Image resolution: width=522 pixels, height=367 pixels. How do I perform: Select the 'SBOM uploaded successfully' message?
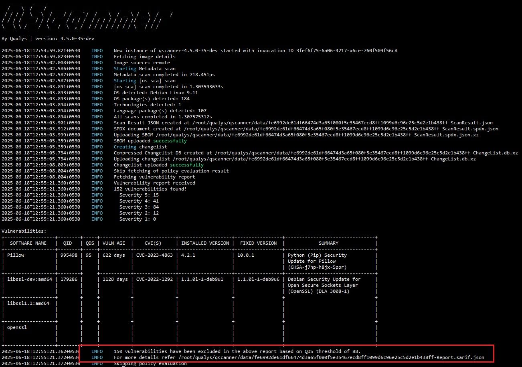pyautogui.click(x=150, y=141)
